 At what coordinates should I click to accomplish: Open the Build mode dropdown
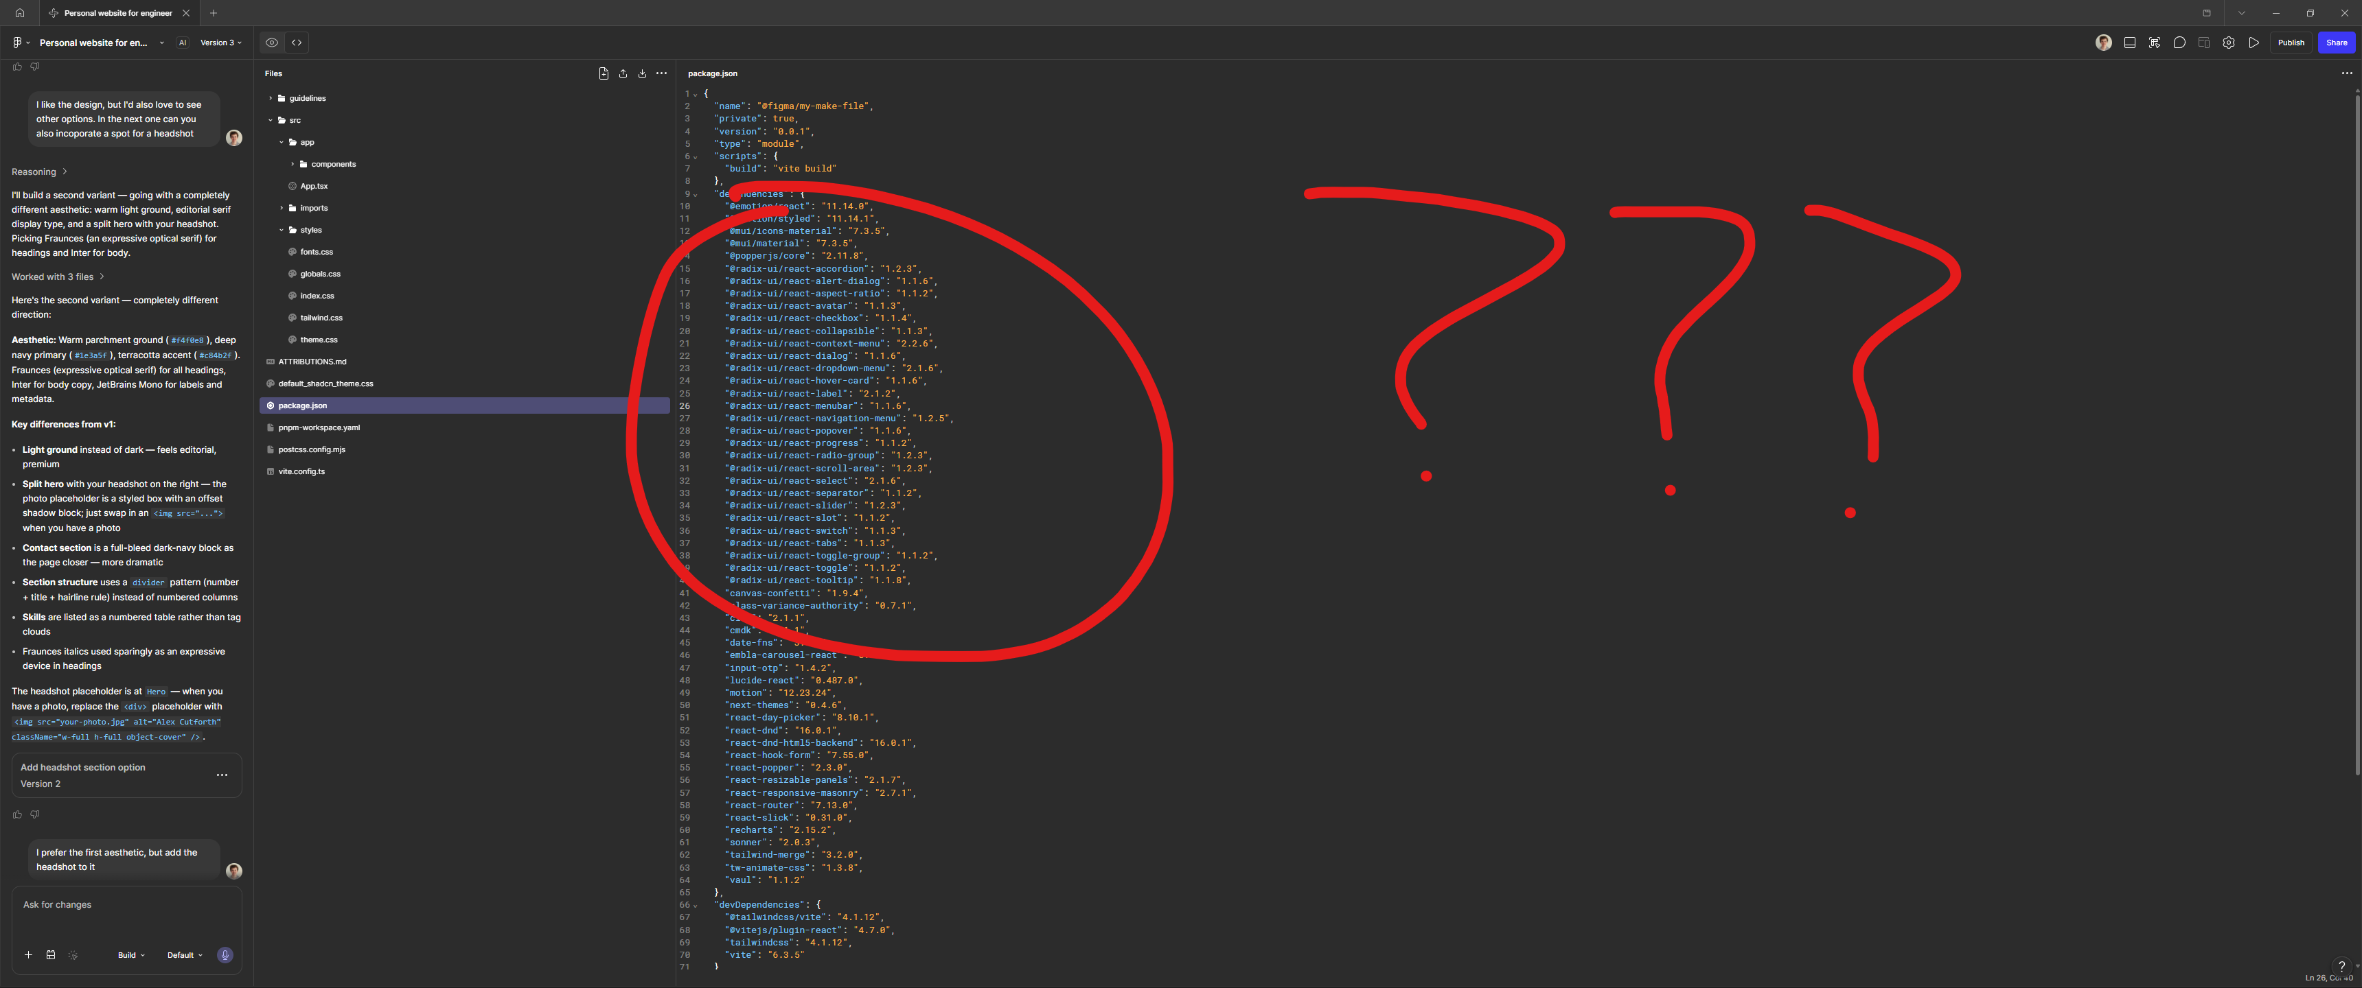click(x=131, y=955)
